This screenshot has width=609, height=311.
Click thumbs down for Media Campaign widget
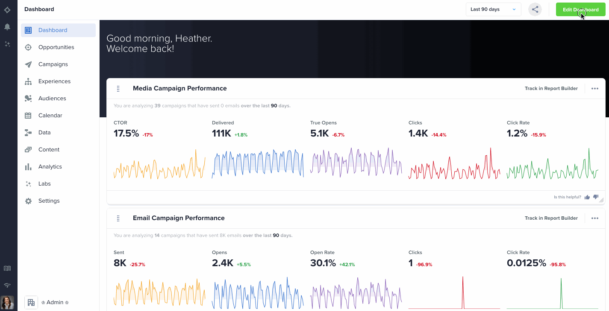pos(596,197)
